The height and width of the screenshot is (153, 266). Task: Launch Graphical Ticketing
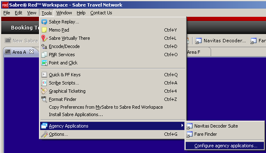click(x=113, y=91)
